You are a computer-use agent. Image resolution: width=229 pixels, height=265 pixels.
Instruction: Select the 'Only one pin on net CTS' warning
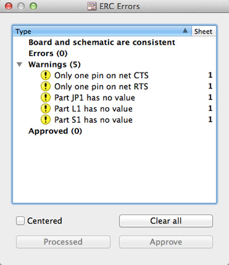click(x=114, y=75)
